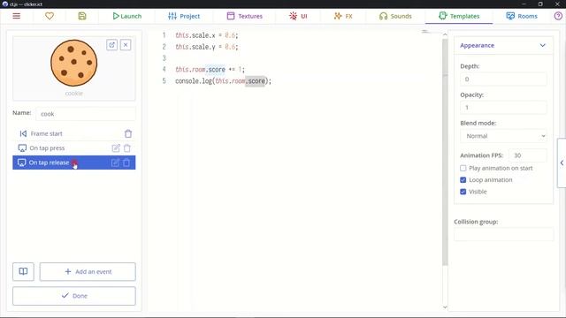Viewport: 566px width, 318px height.
Task: Open the help question mark icon
Action: [558, 16]
